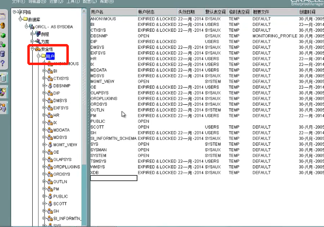Click the user icon beside DBSNMP in tree

pyautogui.click(x=50, y=86)
